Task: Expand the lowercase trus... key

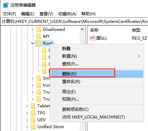Action: tap(32, 85)
